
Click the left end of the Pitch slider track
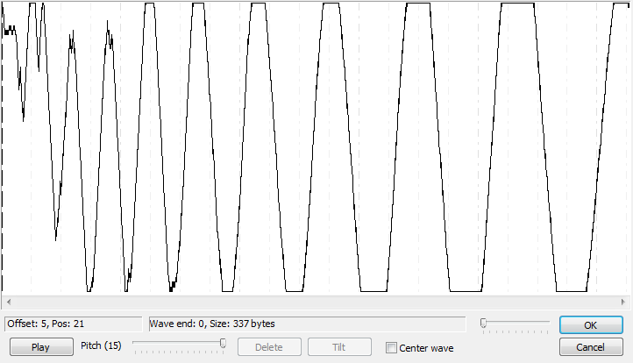135,344
